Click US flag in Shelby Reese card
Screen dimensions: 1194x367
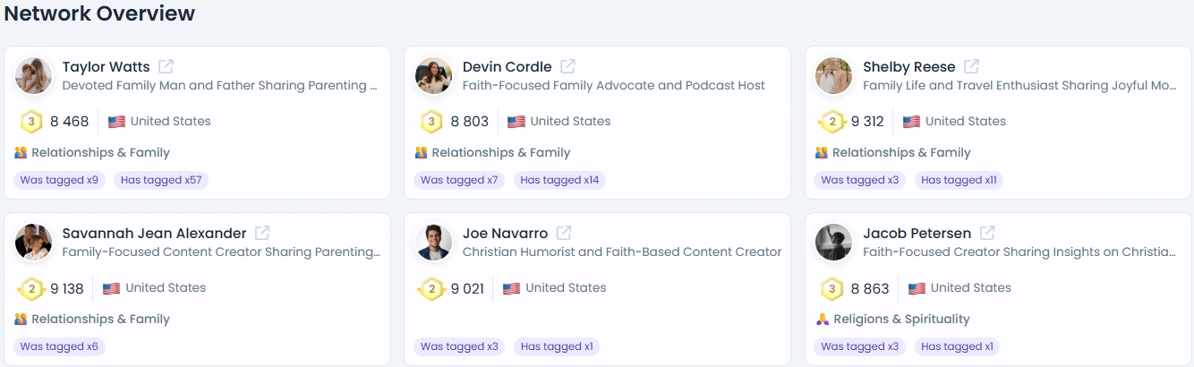click(x=911, y=122)
